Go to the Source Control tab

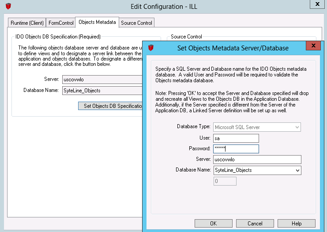136,23
